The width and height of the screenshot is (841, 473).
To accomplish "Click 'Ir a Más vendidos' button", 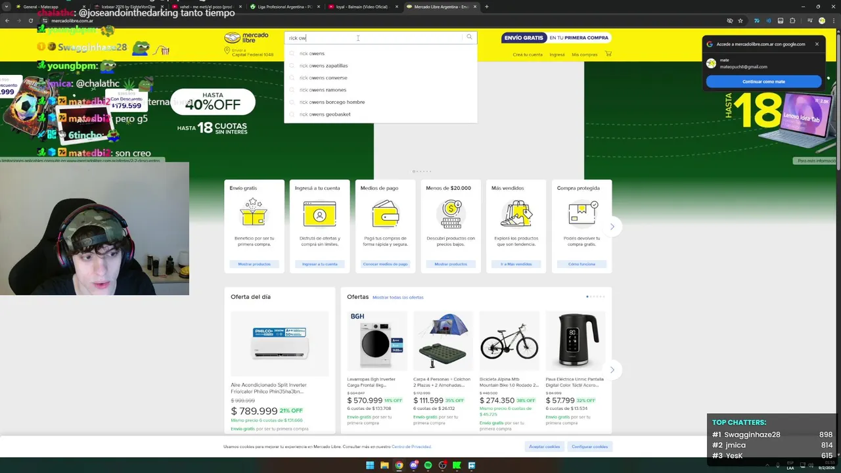I will [516, 264].
